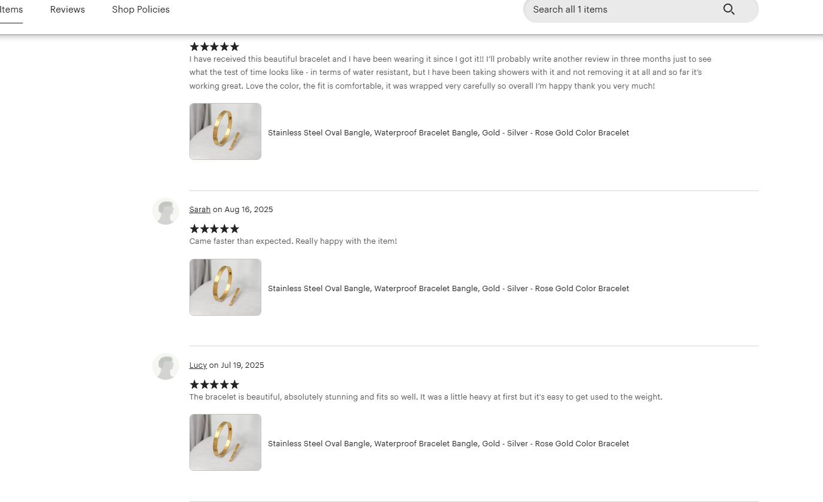This screenshot has height=502, width=823.
Task: Click Sarah's profile avatar icon
Action: click(165, 211)
